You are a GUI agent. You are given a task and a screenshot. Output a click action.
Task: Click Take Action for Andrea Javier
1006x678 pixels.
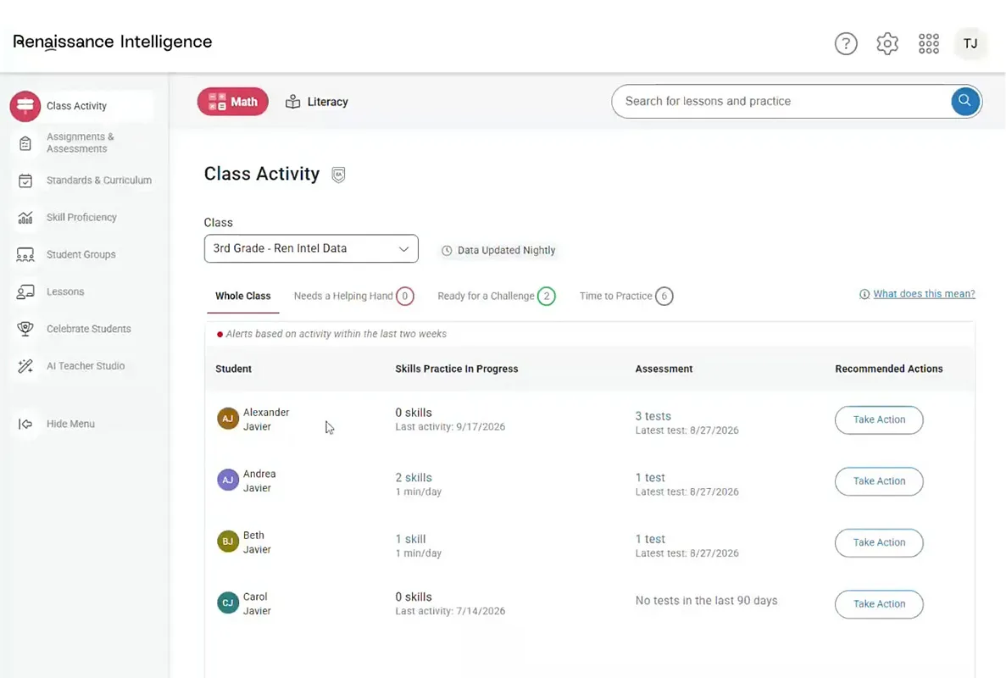click(879, 481)
